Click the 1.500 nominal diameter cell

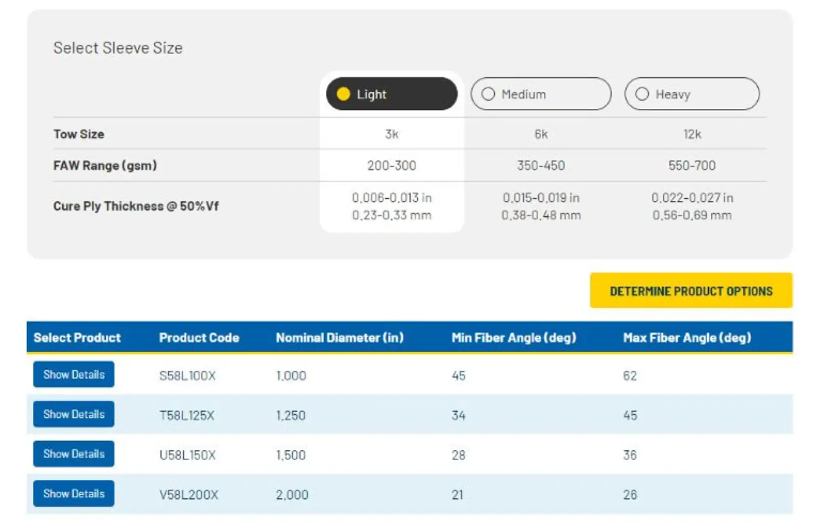point(291,455)
